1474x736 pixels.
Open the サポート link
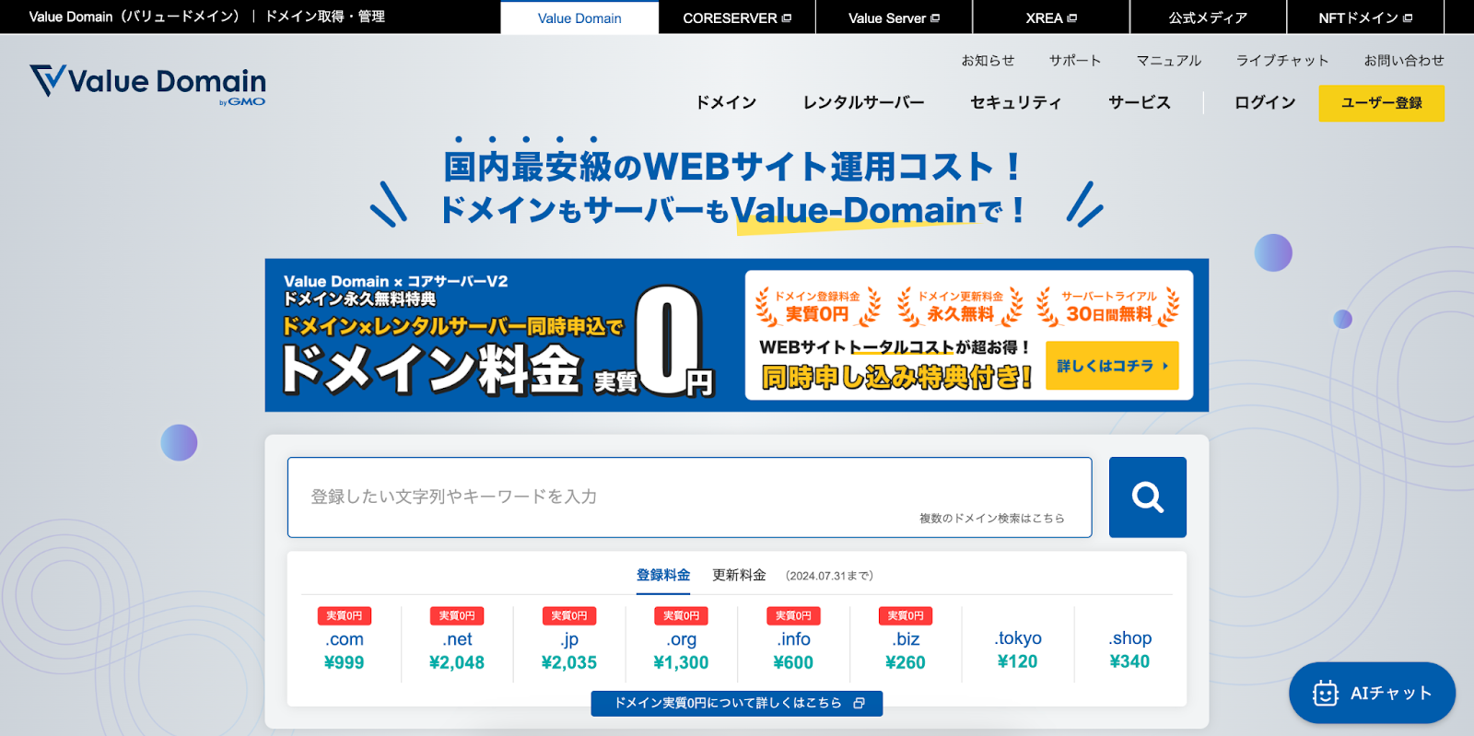[1075, 60]
